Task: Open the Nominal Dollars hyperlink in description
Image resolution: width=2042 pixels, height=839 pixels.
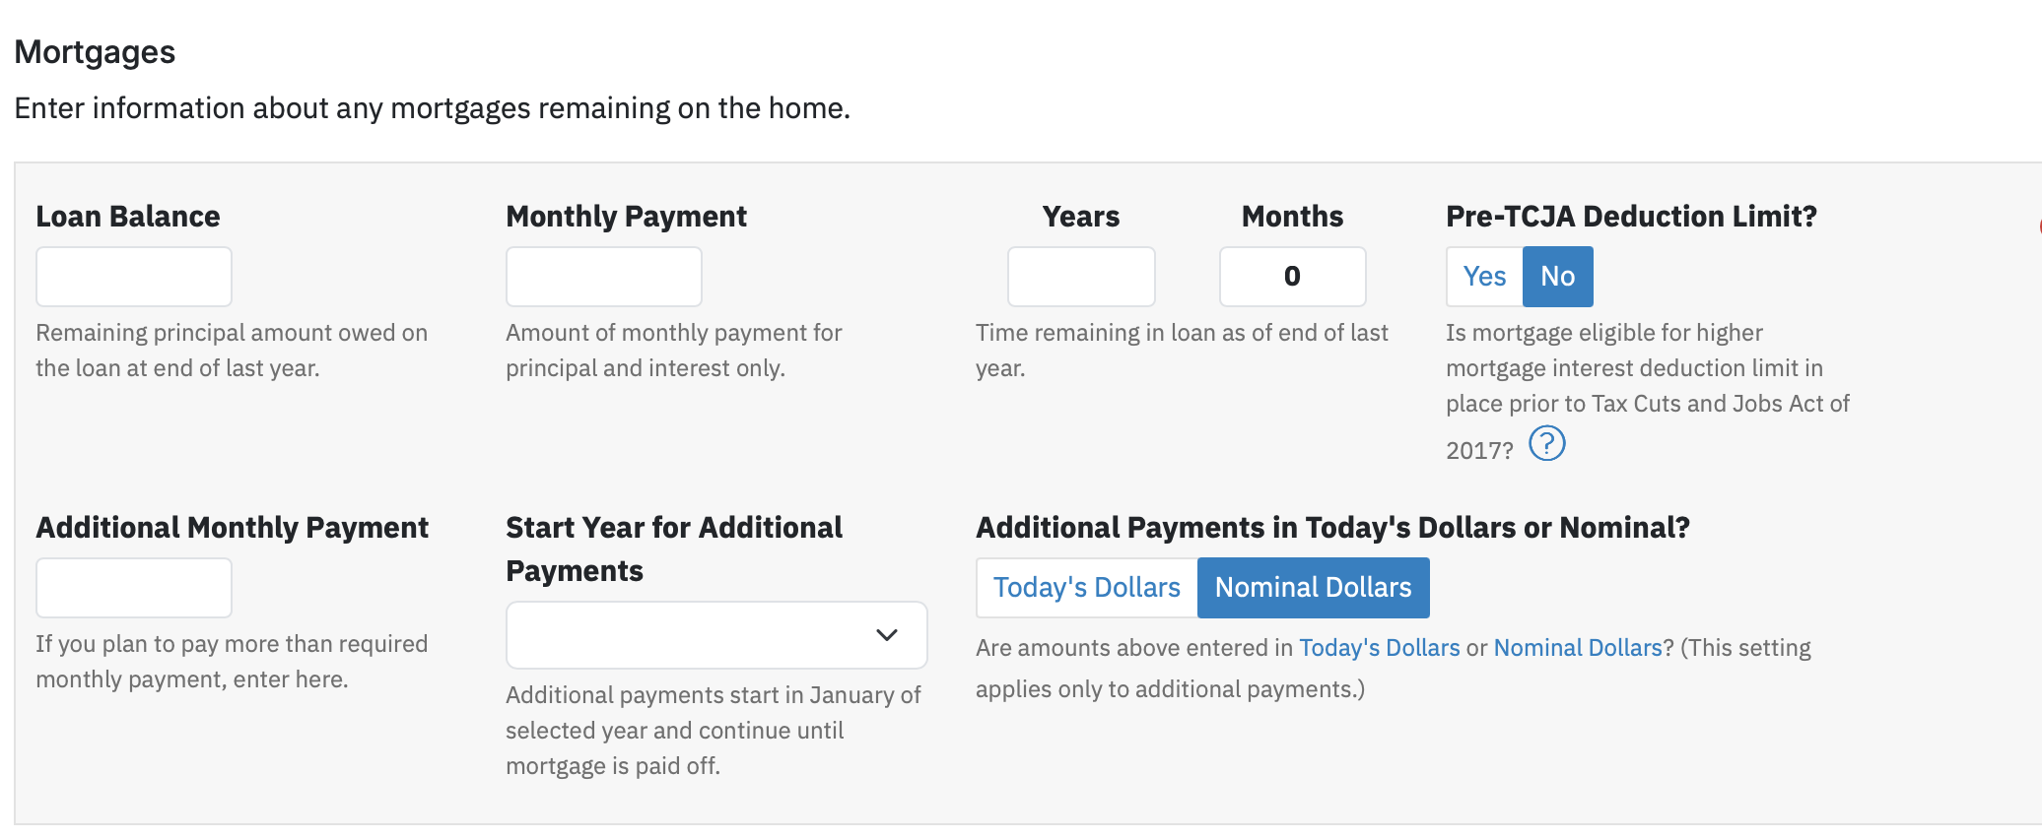Action: tap(1578, 648)
